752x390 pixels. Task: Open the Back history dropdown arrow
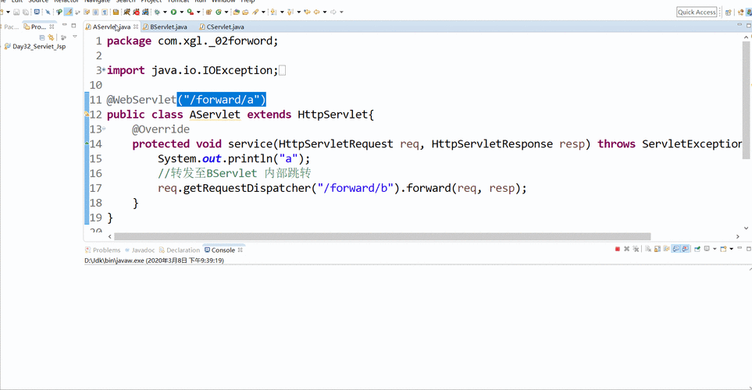pos(325,12)
